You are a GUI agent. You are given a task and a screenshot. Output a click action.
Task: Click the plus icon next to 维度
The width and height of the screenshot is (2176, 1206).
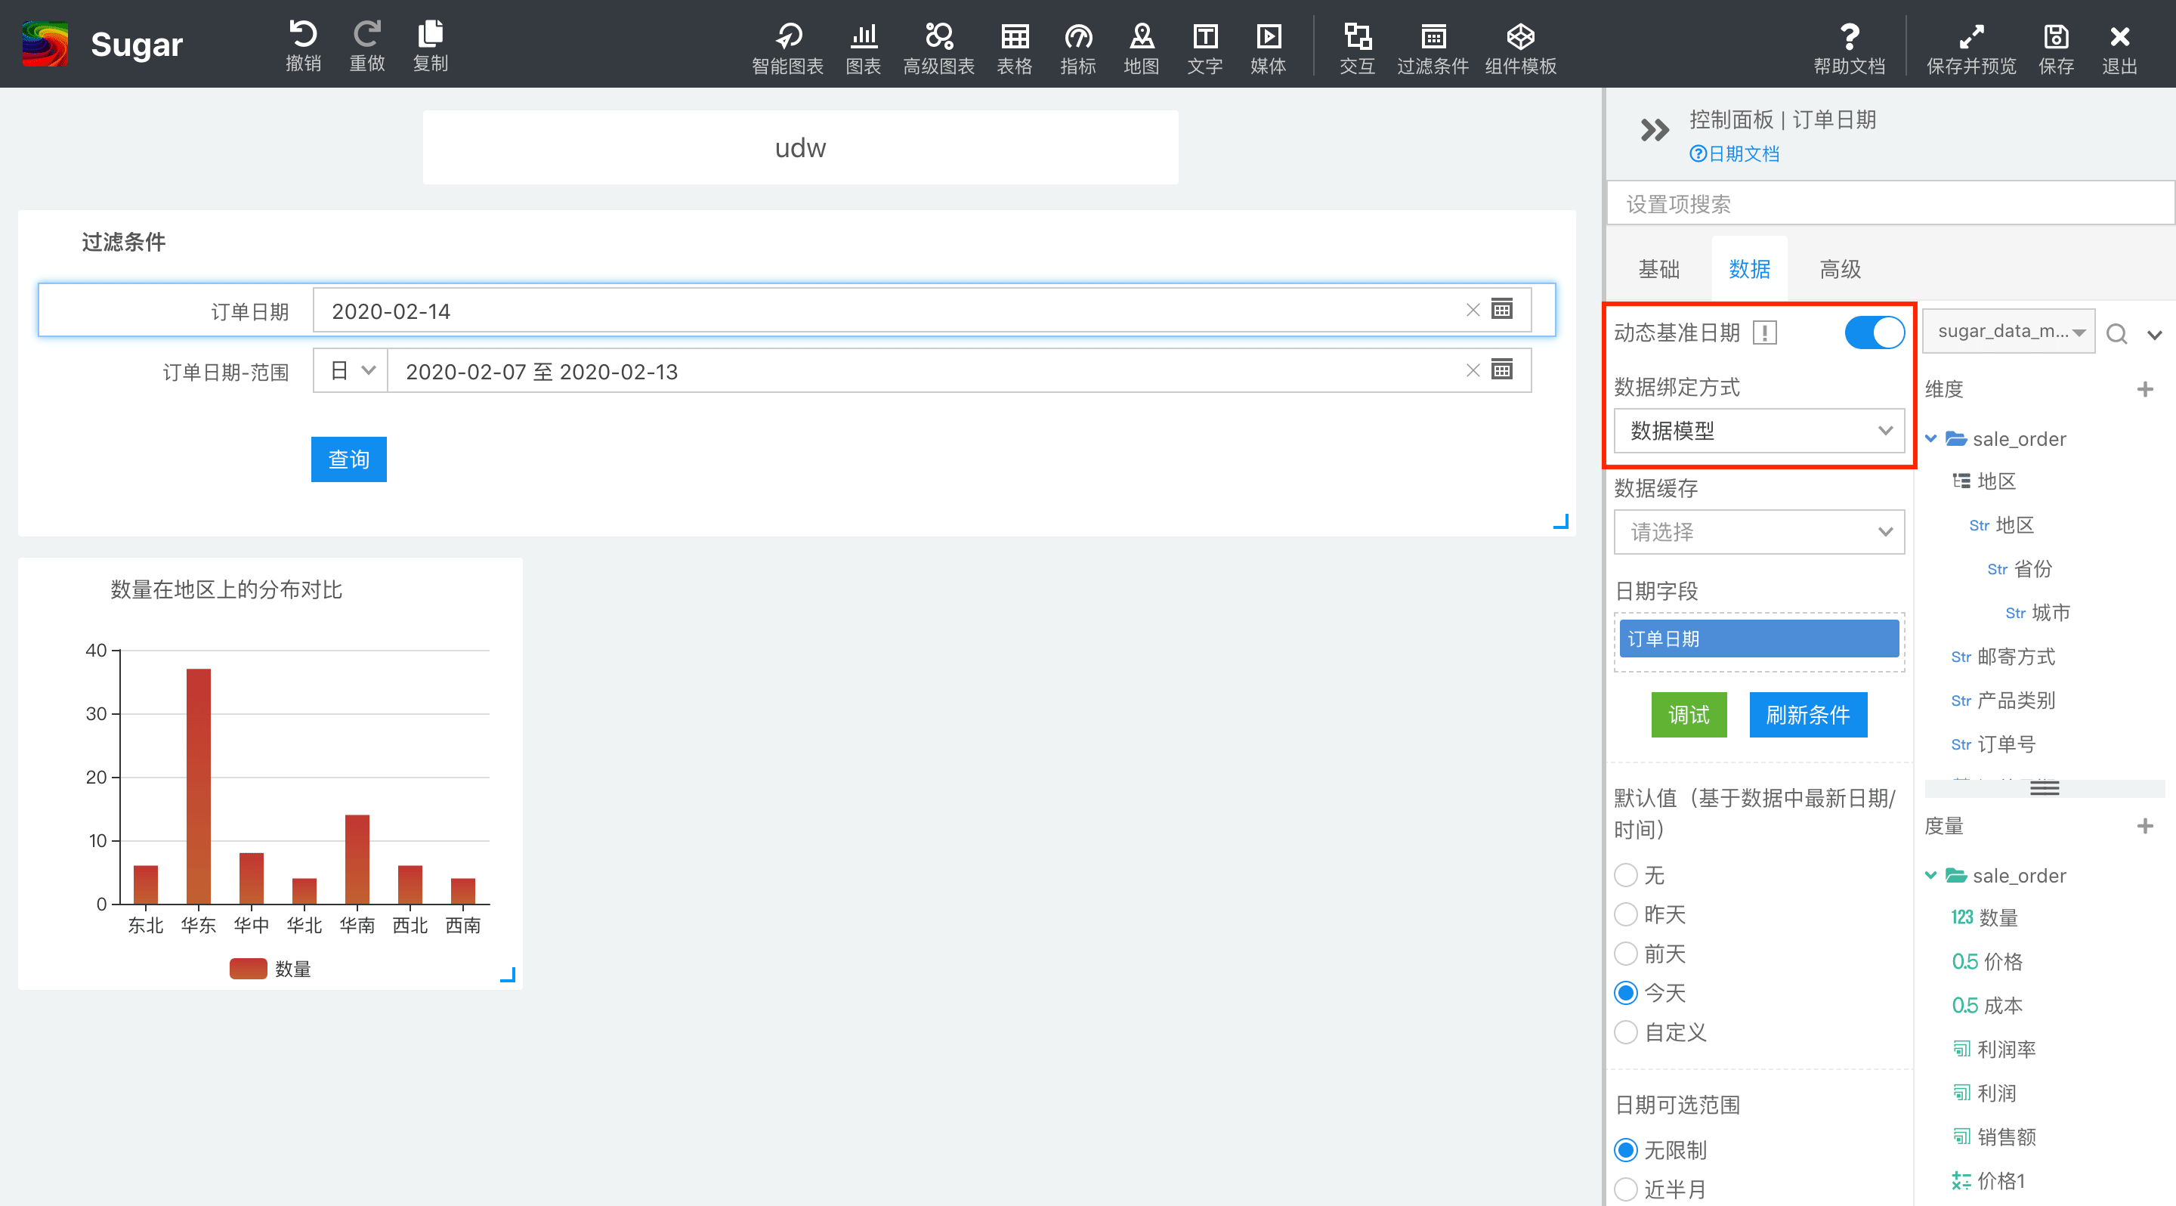coord(2145,388)
